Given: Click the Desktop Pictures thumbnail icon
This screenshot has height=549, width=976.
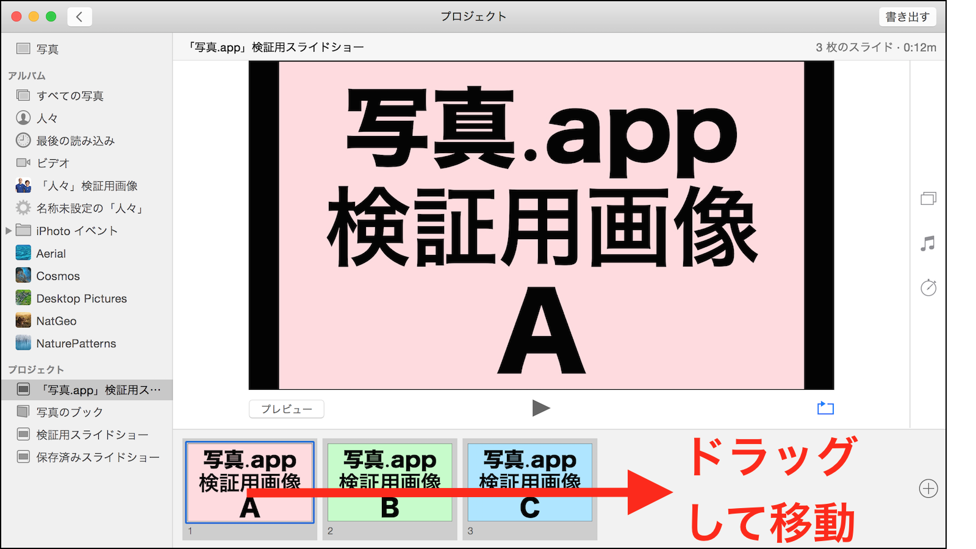Looking at the screenshot, I should pos(23,298).
